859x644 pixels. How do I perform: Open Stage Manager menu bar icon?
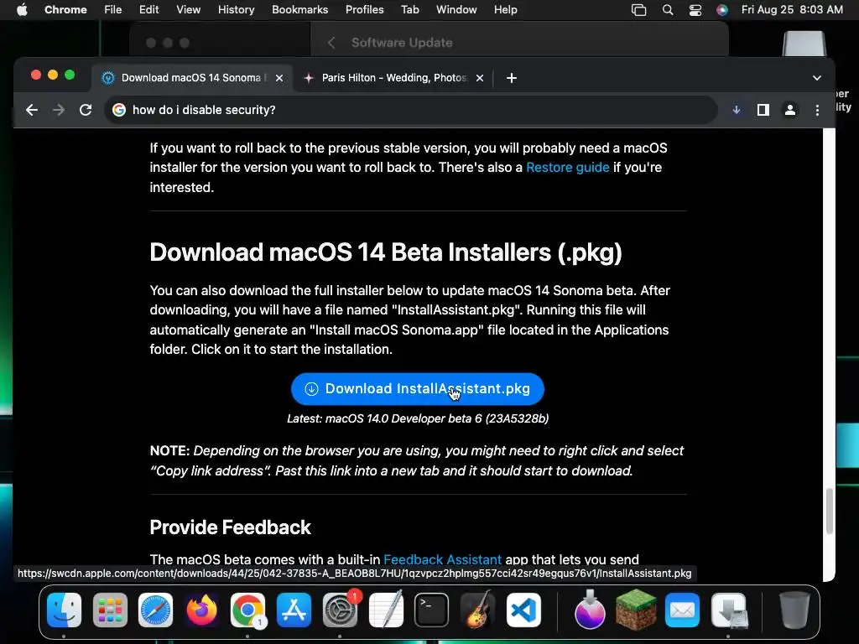(x=638, y=10)
